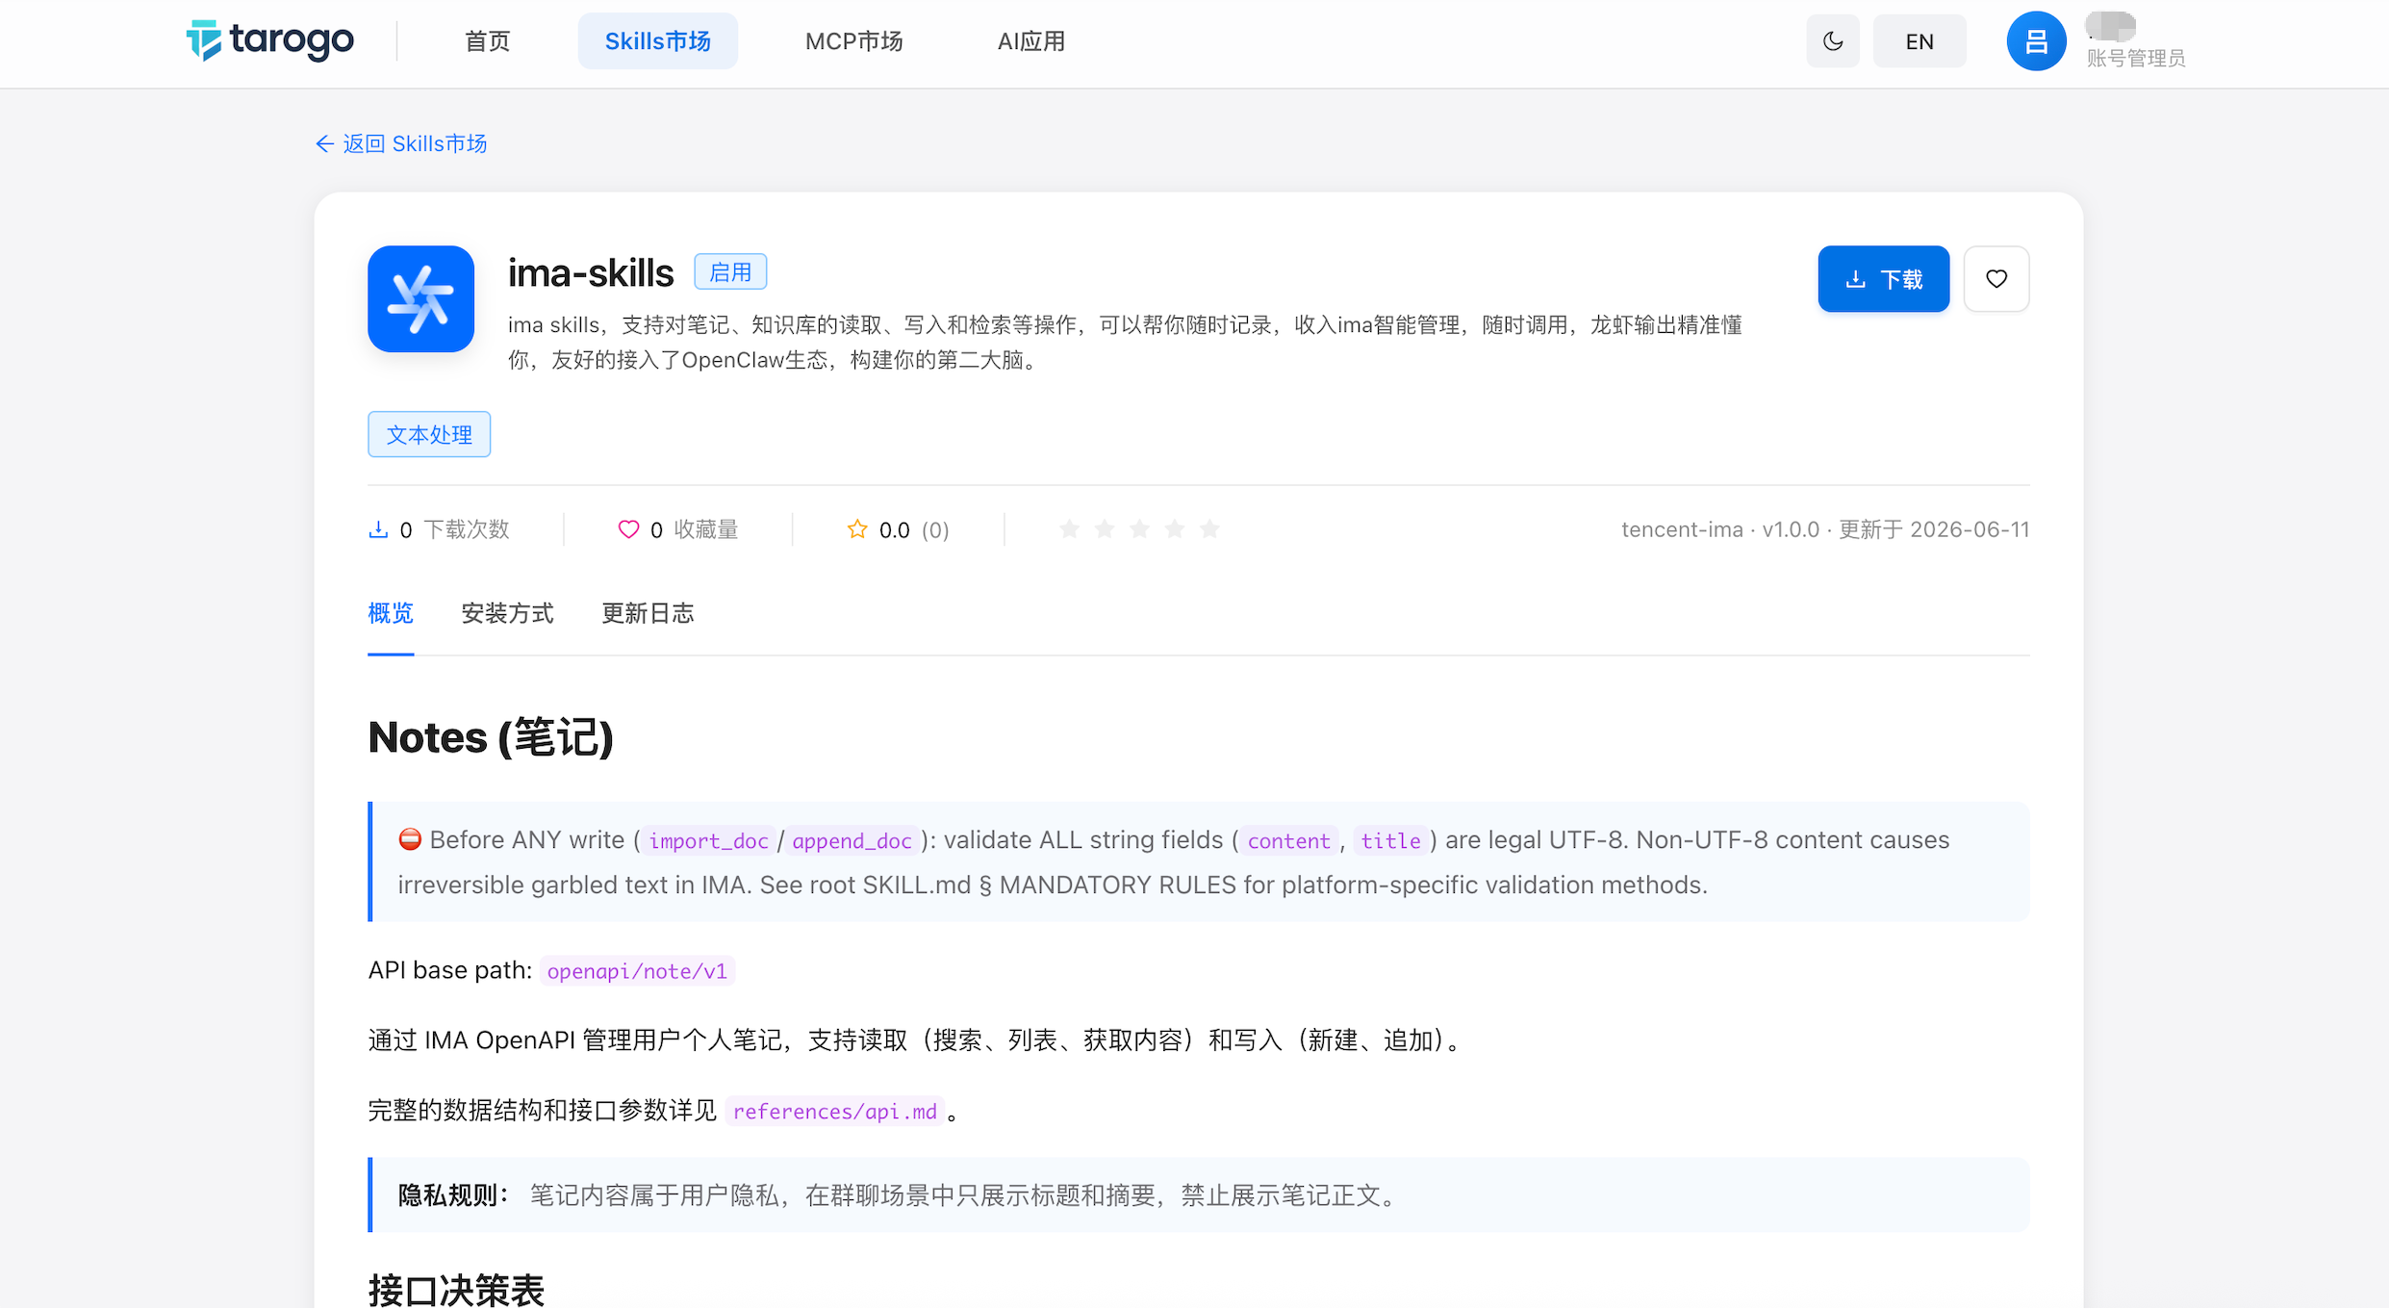Click the 下载次数 label
This screenshot has height=1309, width=2390.
click(x=467, y=529)
